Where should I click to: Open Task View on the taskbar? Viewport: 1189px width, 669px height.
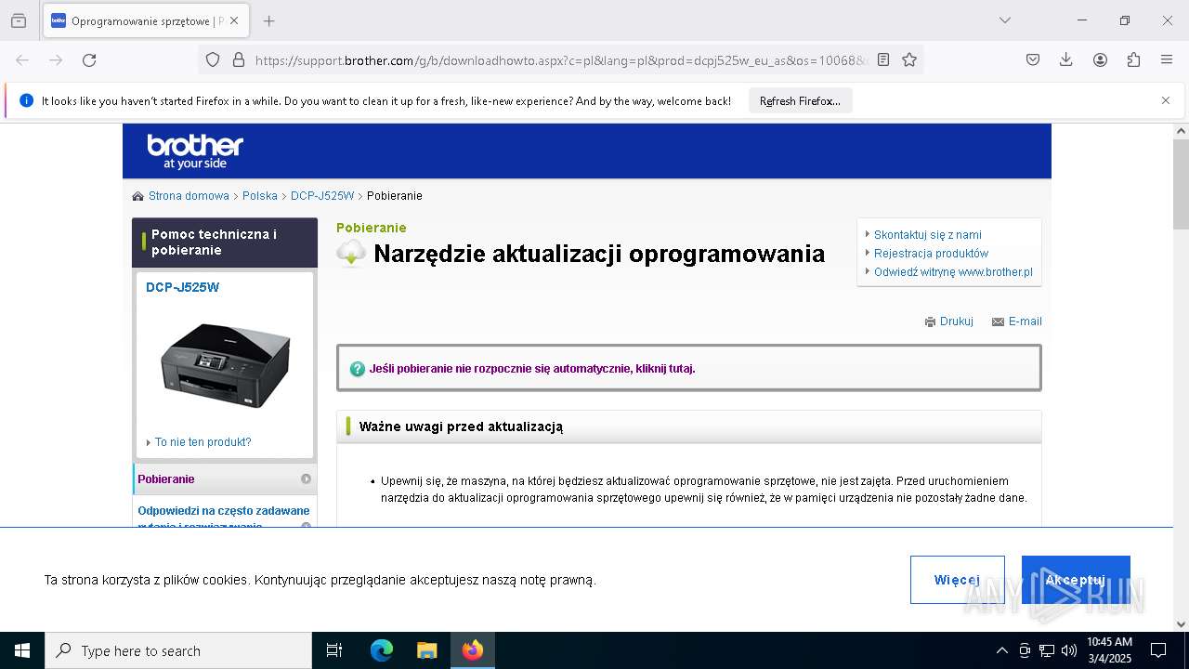pos(334,650)
